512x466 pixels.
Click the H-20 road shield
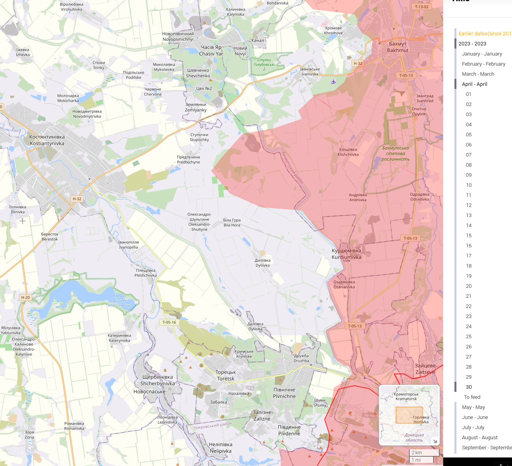click(x=25, y=297)
